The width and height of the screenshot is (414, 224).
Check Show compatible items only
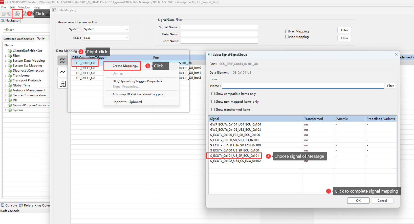click(x=213, y=94)
